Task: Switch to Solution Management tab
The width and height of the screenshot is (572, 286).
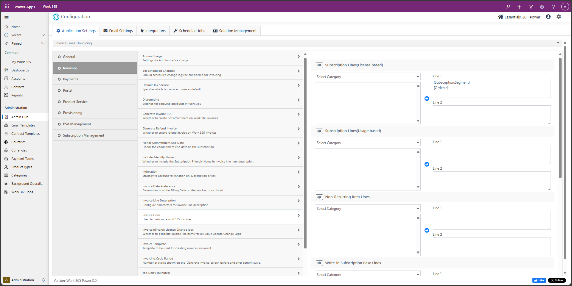Action: coord(235,31)
